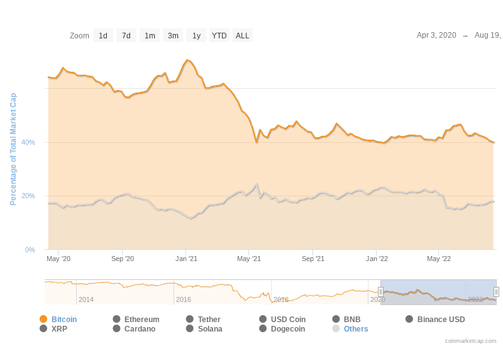Select the 3m zoom option
Image resolution: width=503 pixels, height=346 pixels.
point(173,35)
